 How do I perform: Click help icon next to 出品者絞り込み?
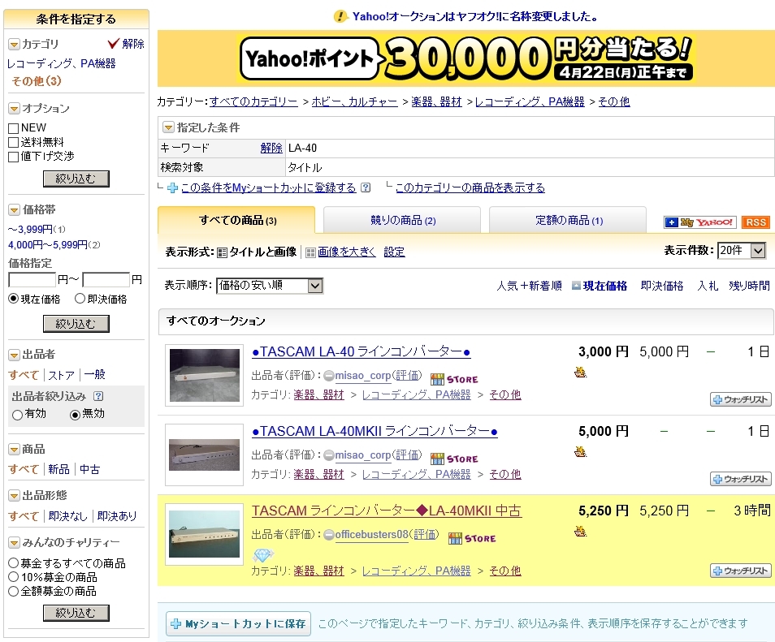click(98, 396)
